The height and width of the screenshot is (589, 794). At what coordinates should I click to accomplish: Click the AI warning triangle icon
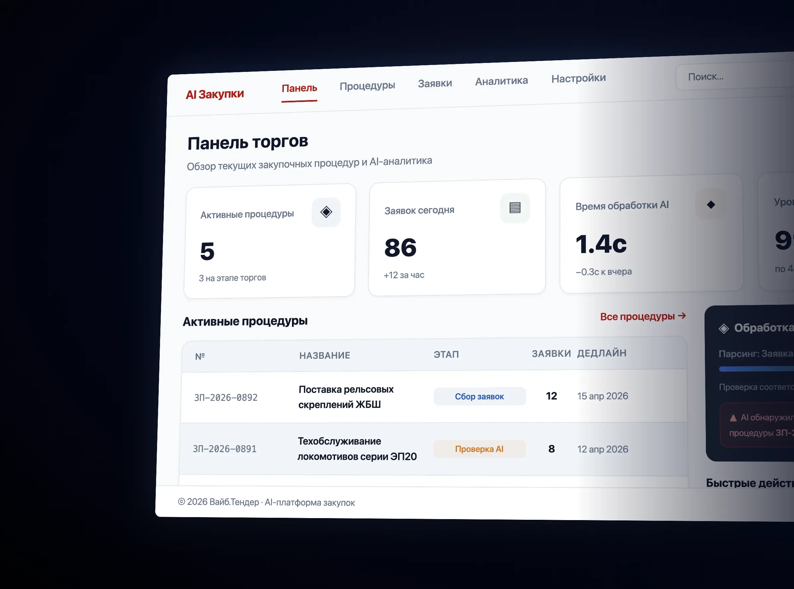(733, 418)
